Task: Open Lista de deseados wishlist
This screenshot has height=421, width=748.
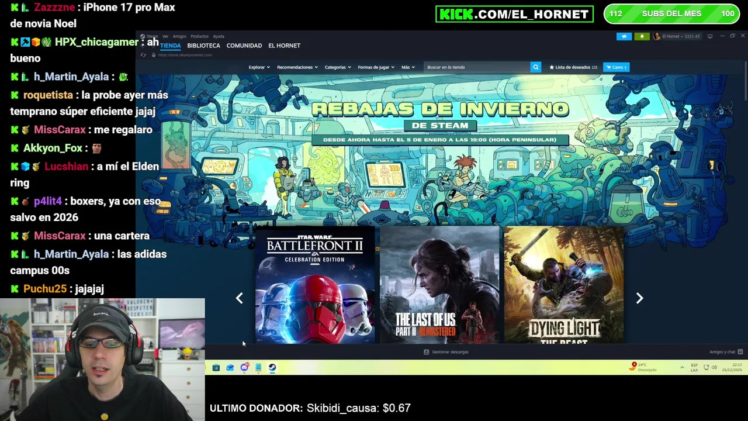Action: [x=573, y=67]
